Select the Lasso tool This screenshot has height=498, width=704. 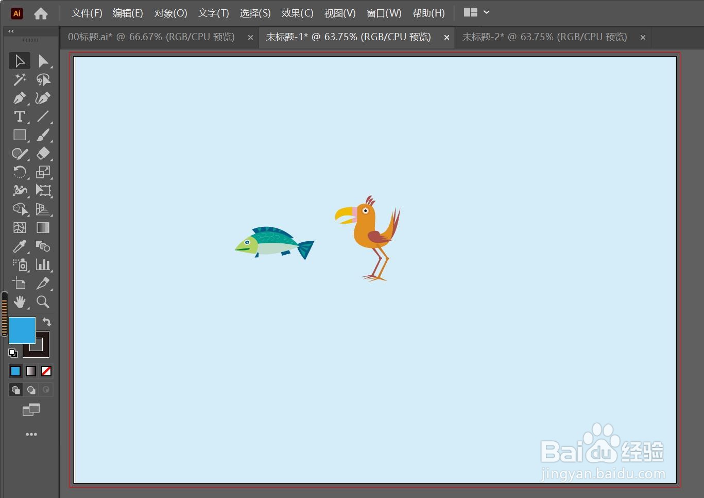[43, 79]
